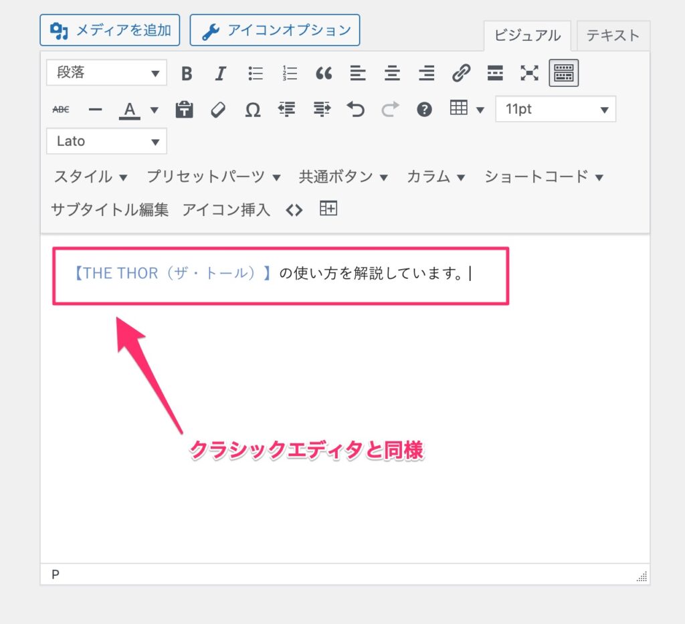This screenshot has width=685, height=624.
Task: Open the Lato font family dropdown
Action: pos(106,141)
